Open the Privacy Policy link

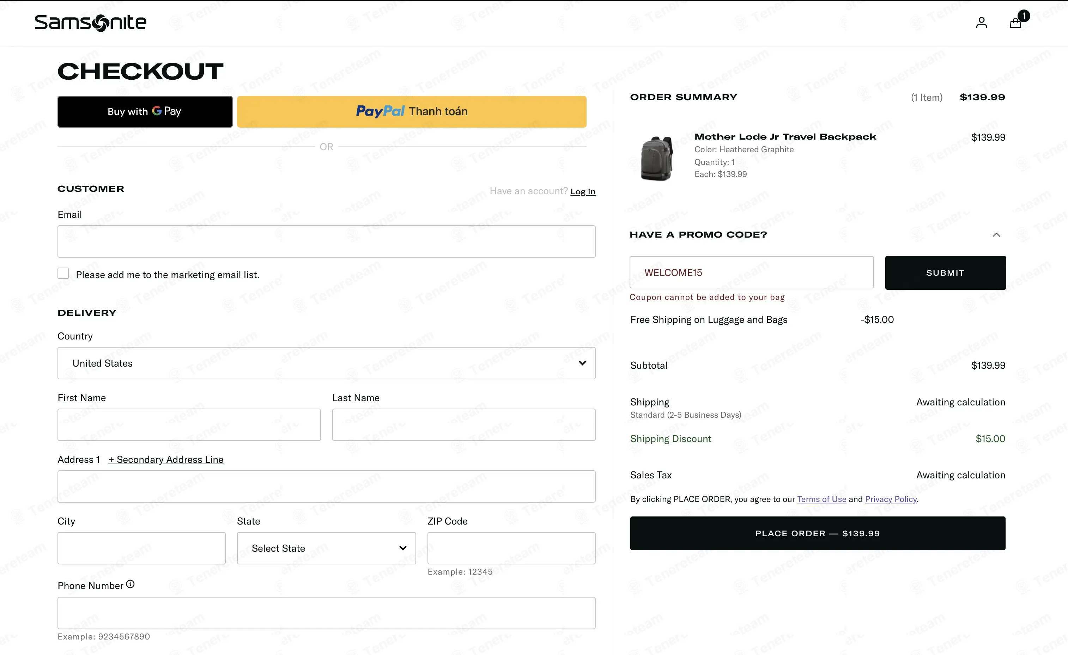tap(891, 499)
